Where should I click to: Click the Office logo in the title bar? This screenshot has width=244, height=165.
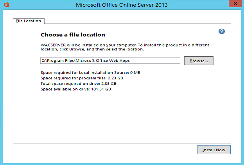[x=6, y=4]
